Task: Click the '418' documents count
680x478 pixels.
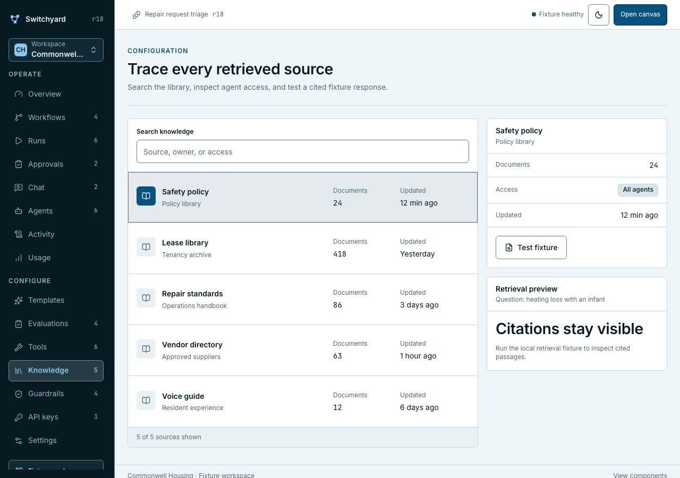Action: 339,254
